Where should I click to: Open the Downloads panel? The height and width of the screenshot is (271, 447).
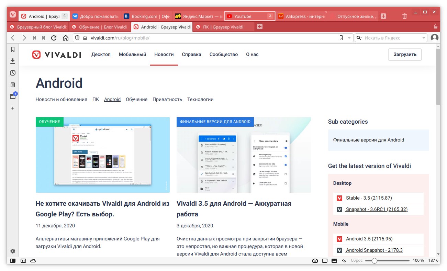pyautogui.click(x=13, y=61)
